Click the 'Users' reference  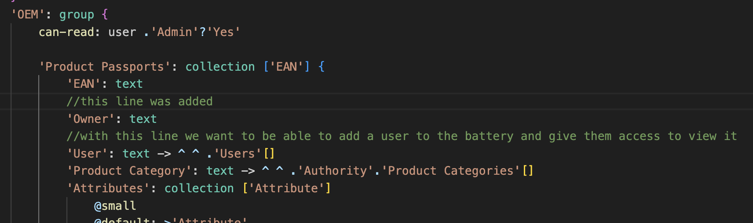(x=238, y=154)
